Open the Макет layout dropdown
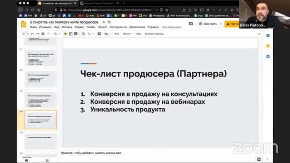The height and width of the screenshot is (163, 290). pos(127,34)
